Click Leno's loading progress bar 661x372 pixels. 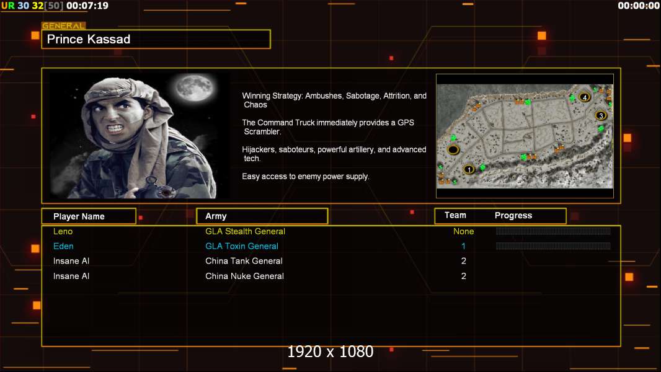coord(553,231)
